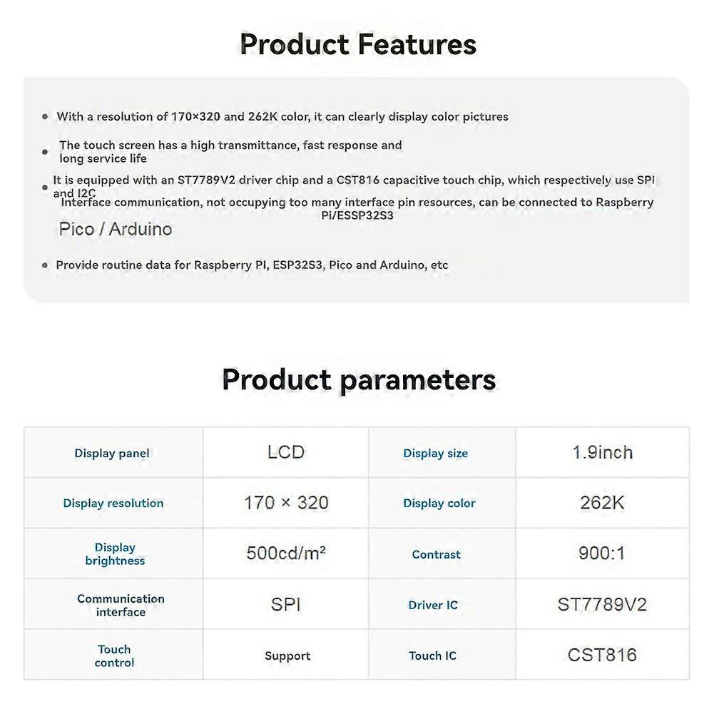Image resolution: width=714 pixels, height=714 pixels.
Task: Click the Pico / Arduino text
Action: click(x=115, y=229)
